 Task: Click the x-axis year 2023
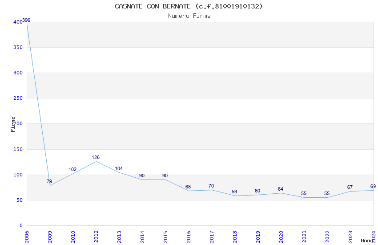click(350, 237)
